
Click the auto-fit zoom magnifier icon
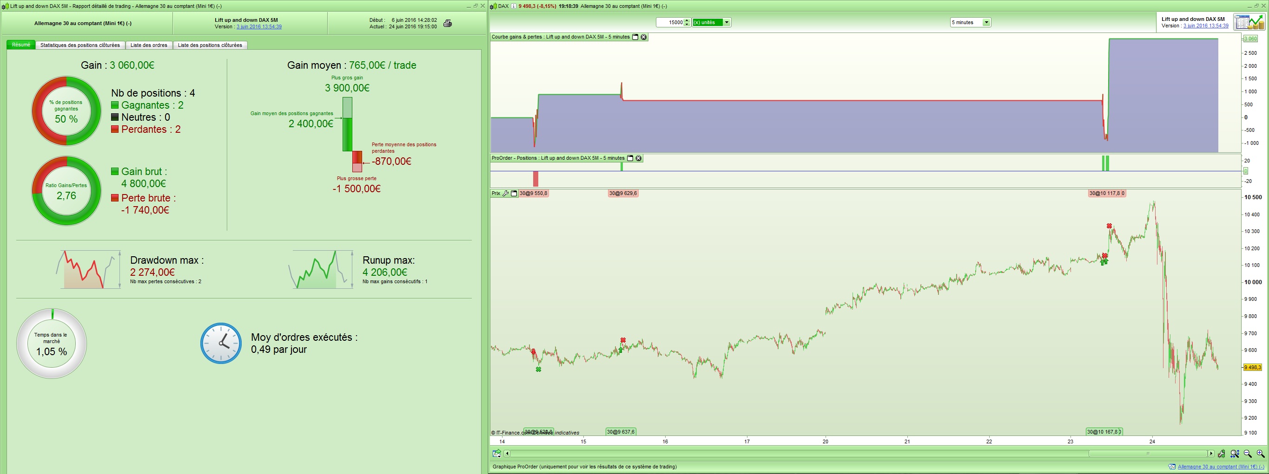coord(1235,454)
